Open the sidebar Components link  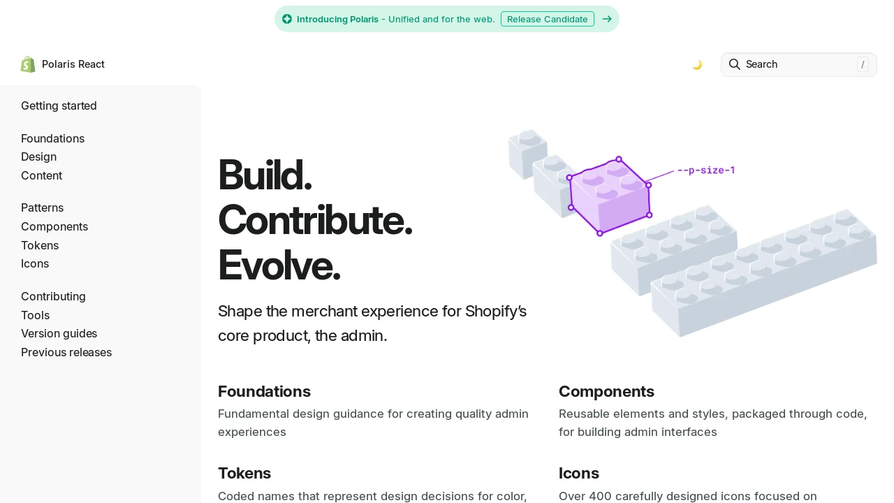(54, 226)
